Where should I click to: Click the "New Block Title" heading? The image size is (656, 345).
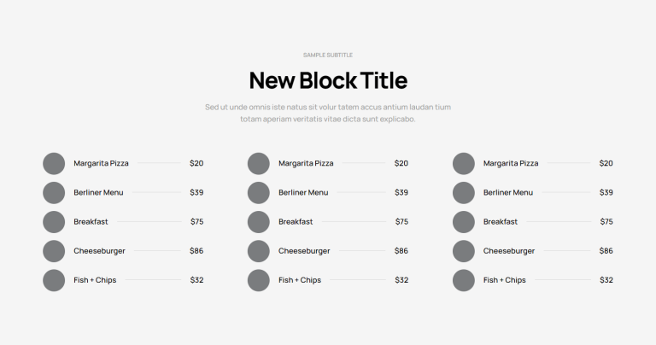click(328, 81)
